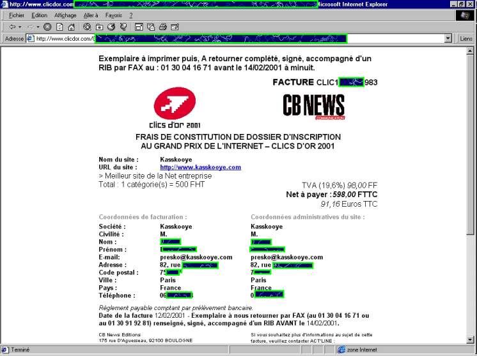Screen dimensions: 477x356
Task: Click the Internet zone globe in status bar
Action: tap(341, 350)
